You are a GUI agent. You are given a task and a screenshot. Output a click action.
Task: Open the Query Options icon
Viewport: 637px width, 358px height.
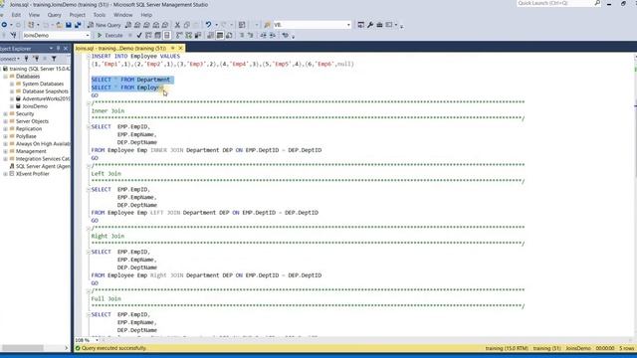[157, 36]
